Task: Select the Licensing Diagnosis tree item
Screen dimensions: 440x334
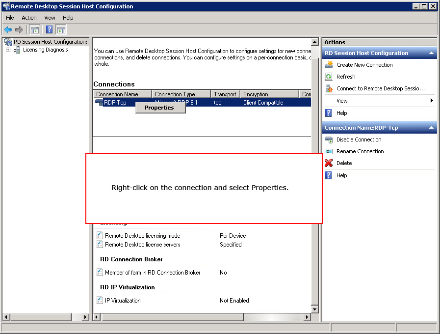Action: click(46, 50)
